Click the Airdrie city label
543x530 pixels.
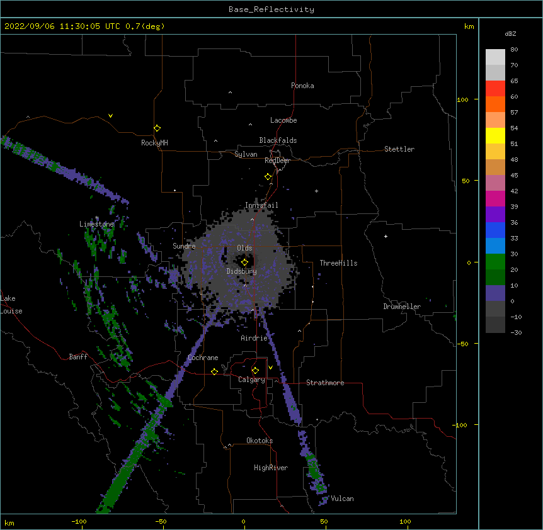tap(254, 338)
